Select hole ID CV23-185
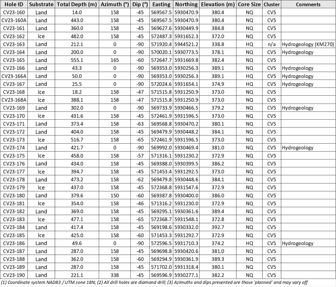The image size is (336, 287). pos(14,235)
